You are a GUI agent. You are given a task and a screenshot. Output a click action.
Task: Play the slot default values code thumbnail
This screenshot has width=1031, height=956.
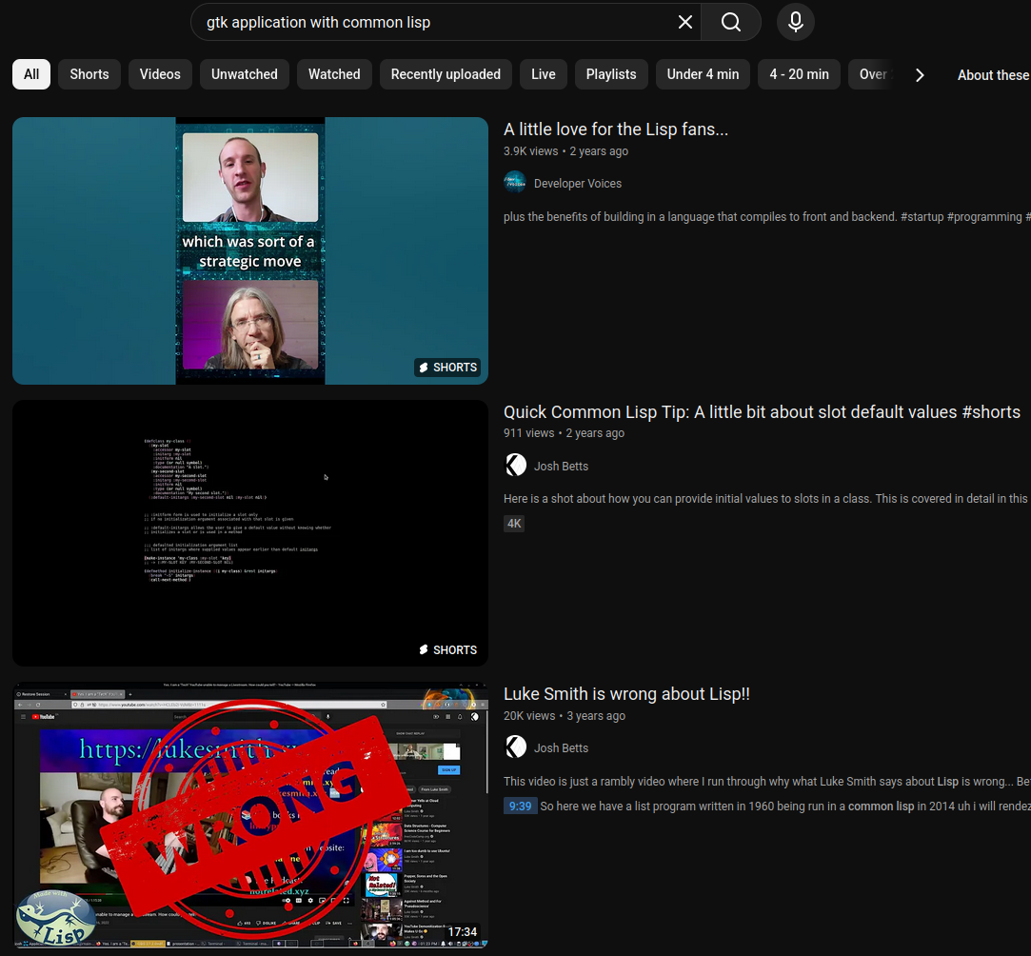[249, 533]
